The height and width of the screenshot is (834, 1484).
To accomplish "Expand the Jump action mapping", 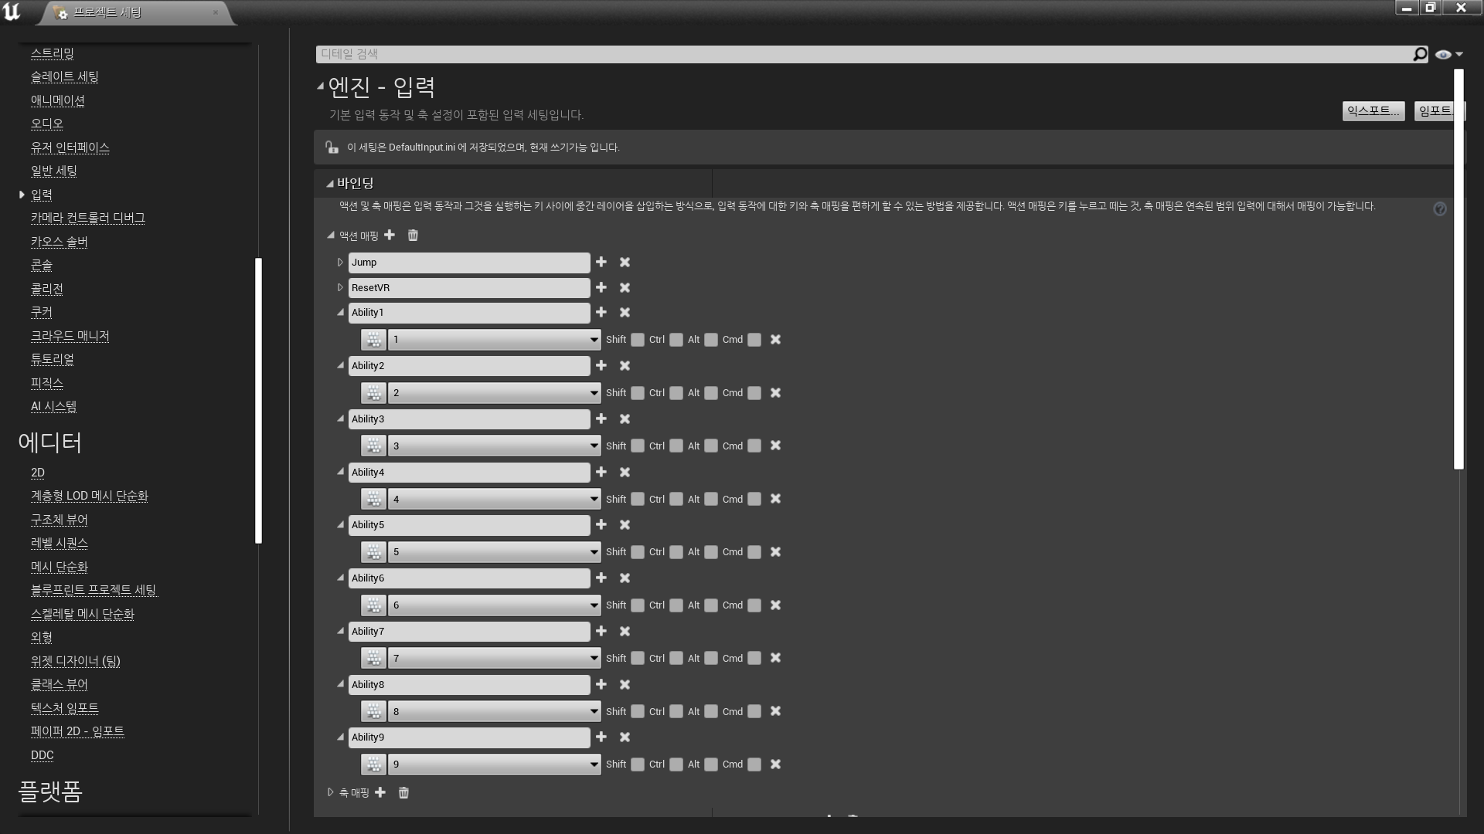I will [x=340, y=263].
